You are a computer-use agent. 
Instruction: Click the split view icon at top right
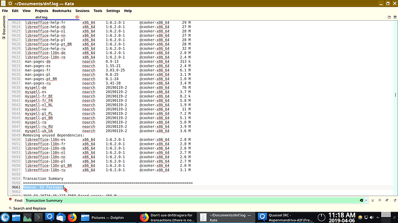(x=395, y=17)
